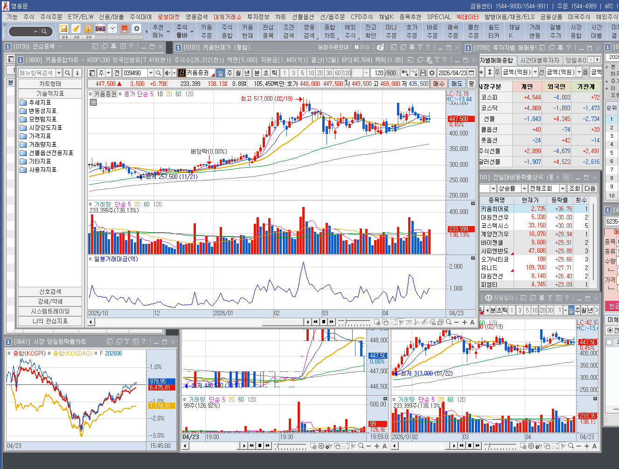Open the dropdown arrow next to 주 market selector
The width and height of the screenshot is (619, 469).
(x=109, y=73)
